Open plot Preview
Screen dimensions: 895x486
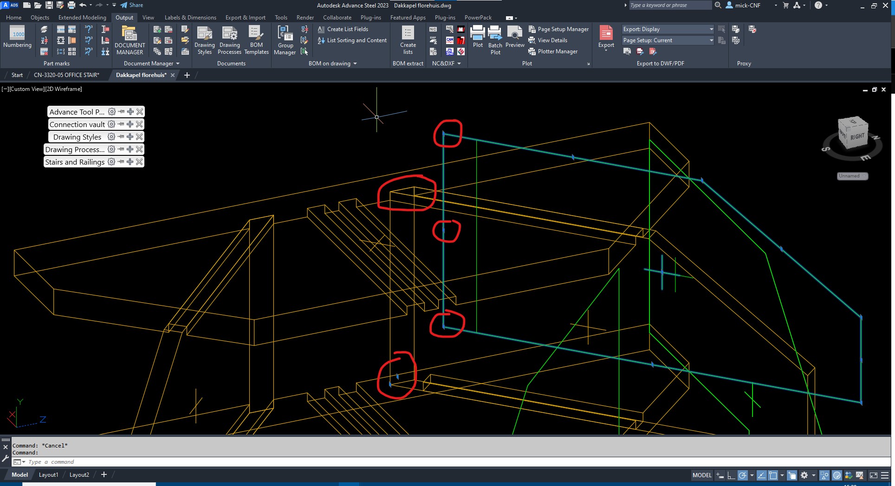(x=515, y=37)
